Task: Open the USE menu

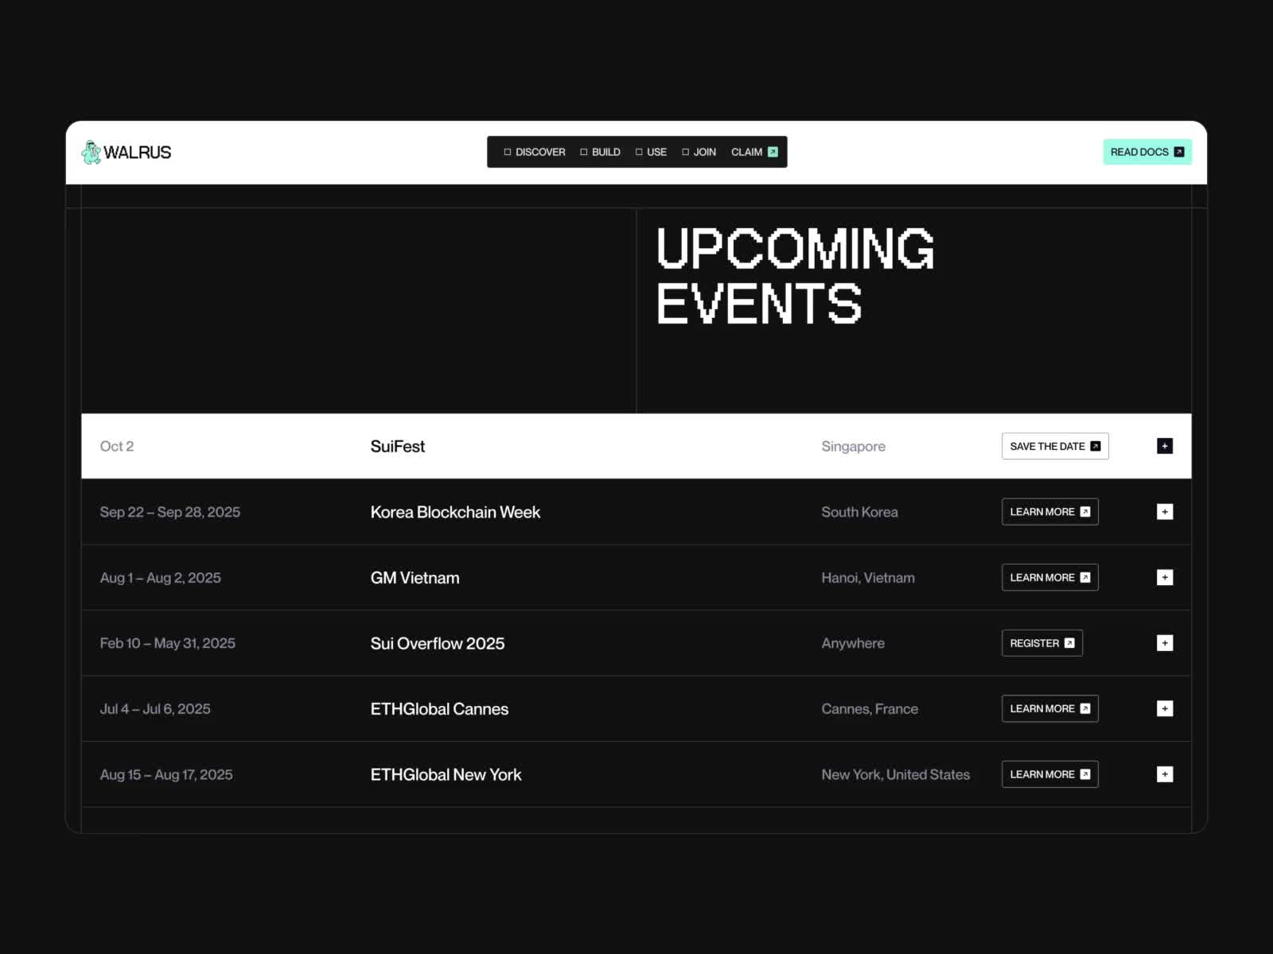Action: (x=651, y=152)
